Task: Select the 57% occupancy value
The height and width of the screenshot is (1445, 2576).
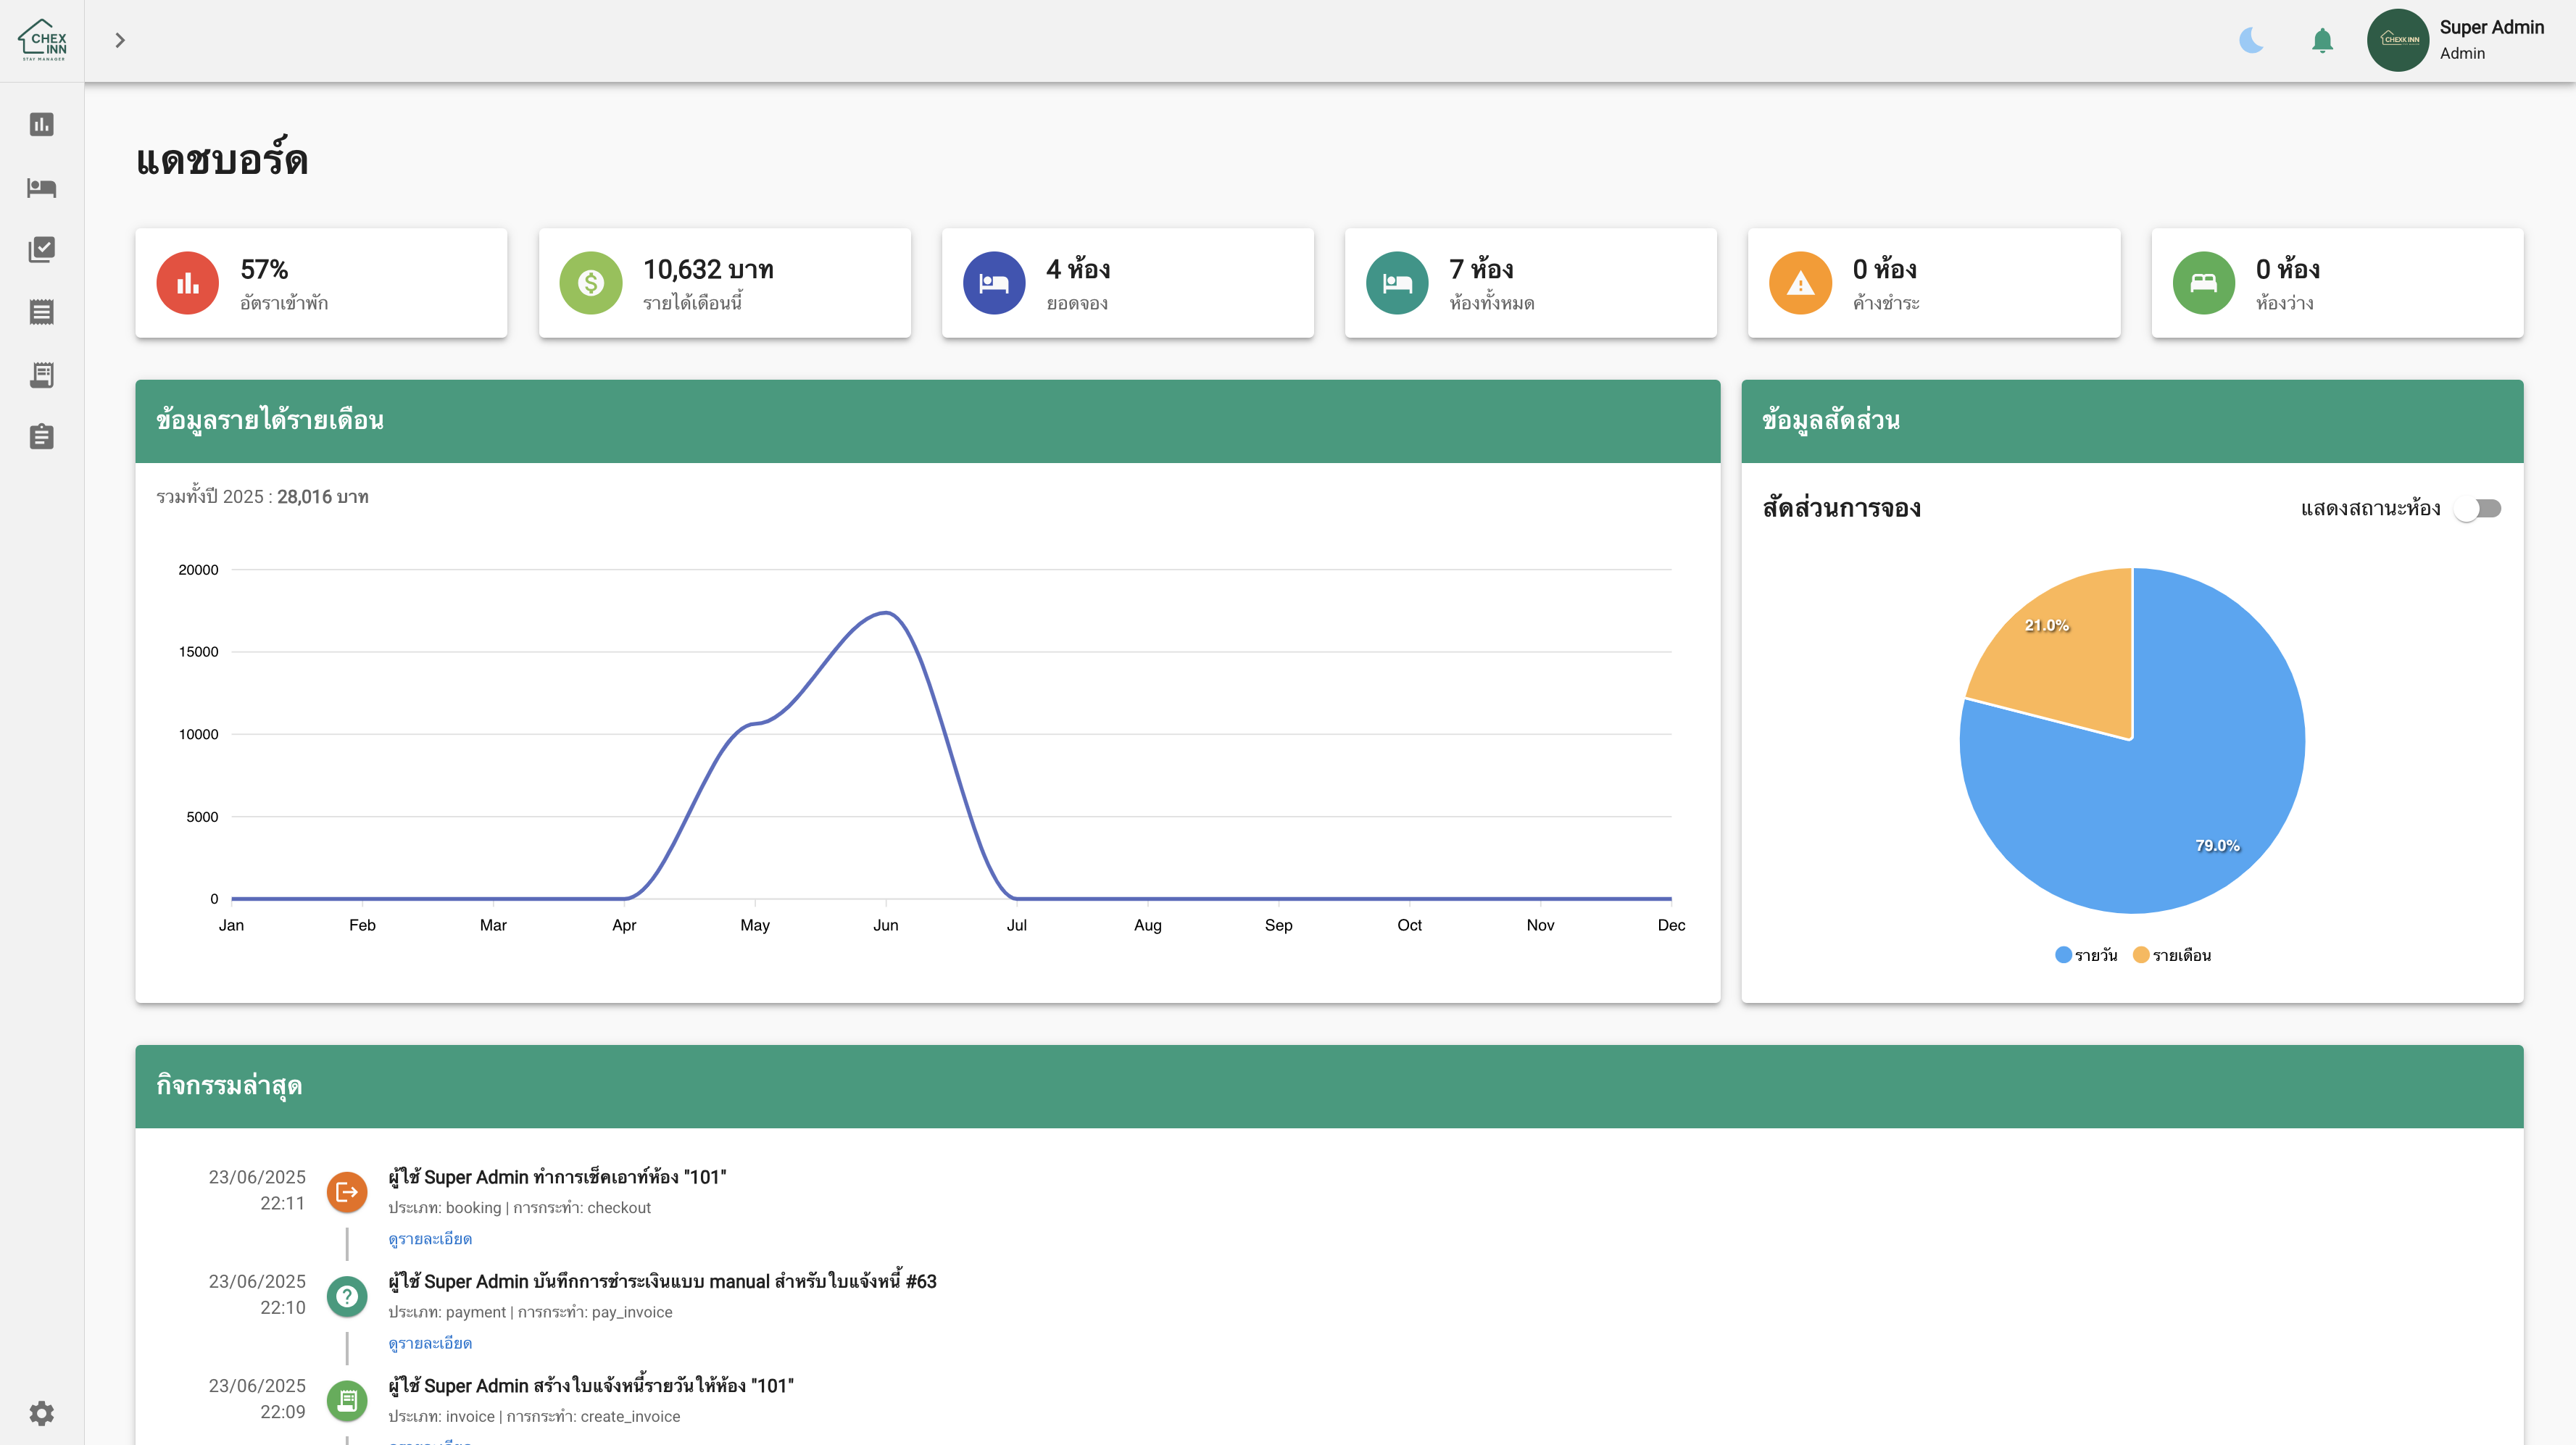Action: click(264, 269)
